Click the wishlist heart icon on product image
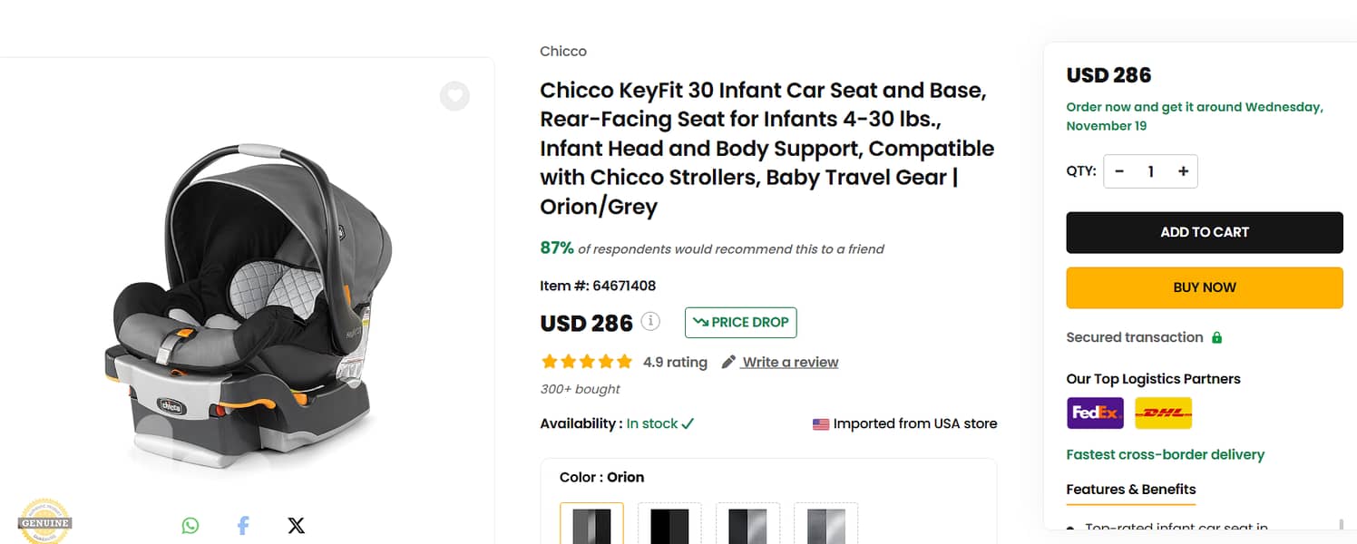 (454, 96)
